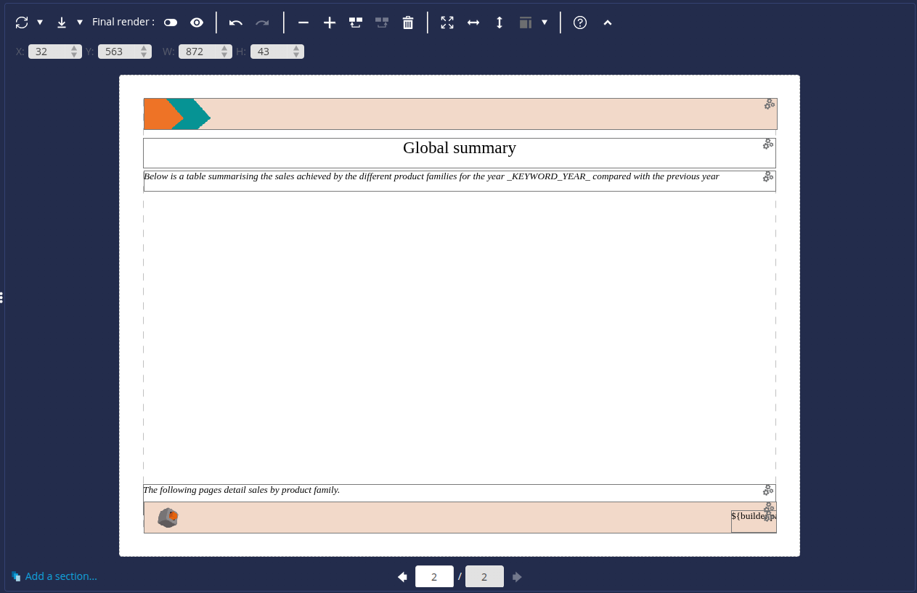Show preview via the eye icon
Image resolution: width=917 pixels, height=593 pixels.
(197, 23)
